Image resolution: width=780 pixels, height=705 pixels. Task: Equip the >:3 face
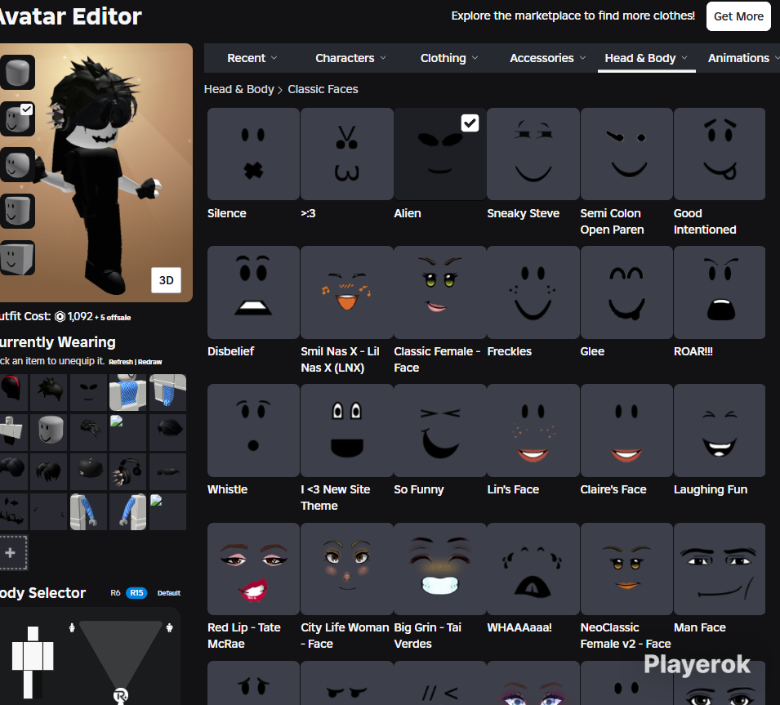click(x=347, y=154)
